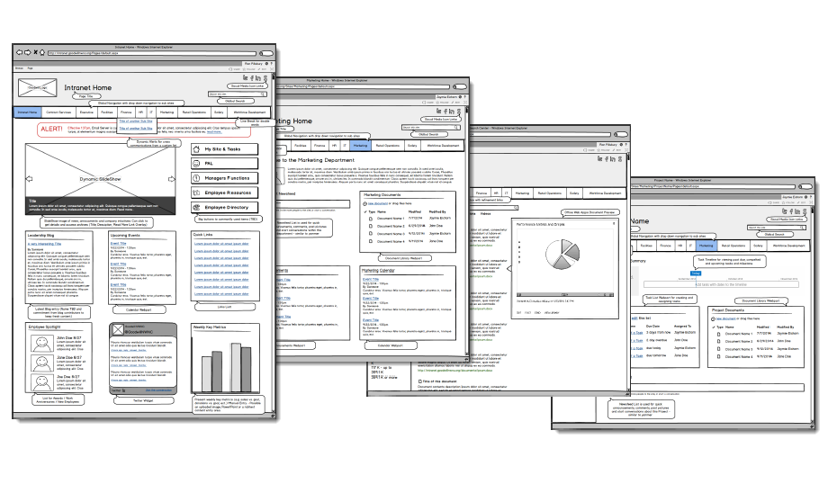The height and width of the screenshot is (484, 828).
Task: Open first Quick Links entry
Action: (221, 244)
